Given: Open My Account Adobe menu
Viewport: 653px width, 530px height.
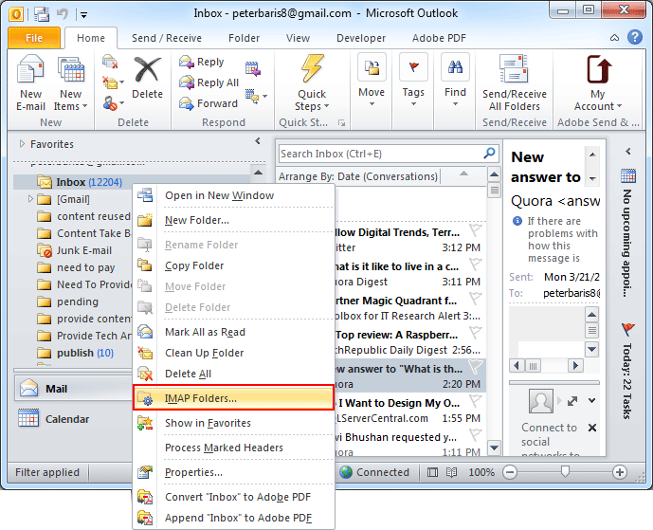Looking at the screenshot, I should tap(598, 83).
